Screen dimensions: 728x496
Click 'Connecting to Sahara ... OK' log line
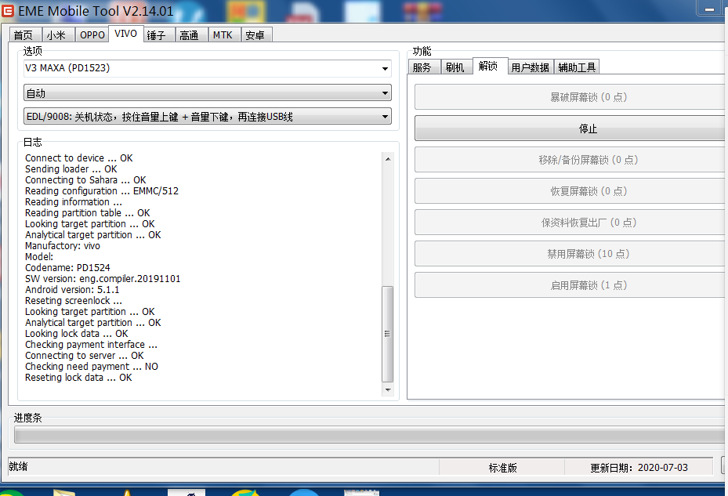pyautogui.click(x=85, y=179)
